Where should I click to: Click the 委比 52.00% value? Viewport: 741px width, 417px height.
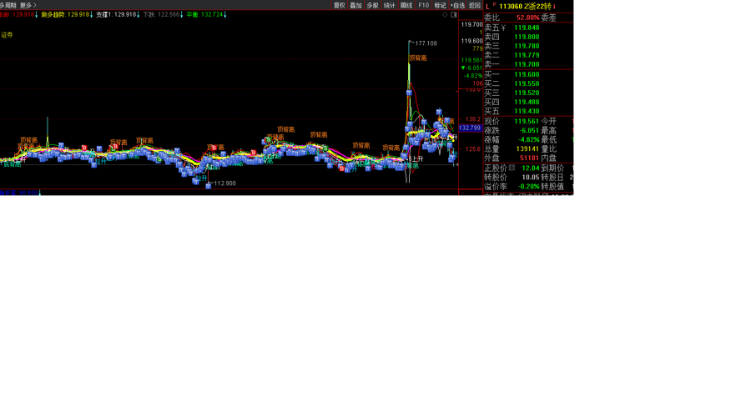[x=528, y=18]
